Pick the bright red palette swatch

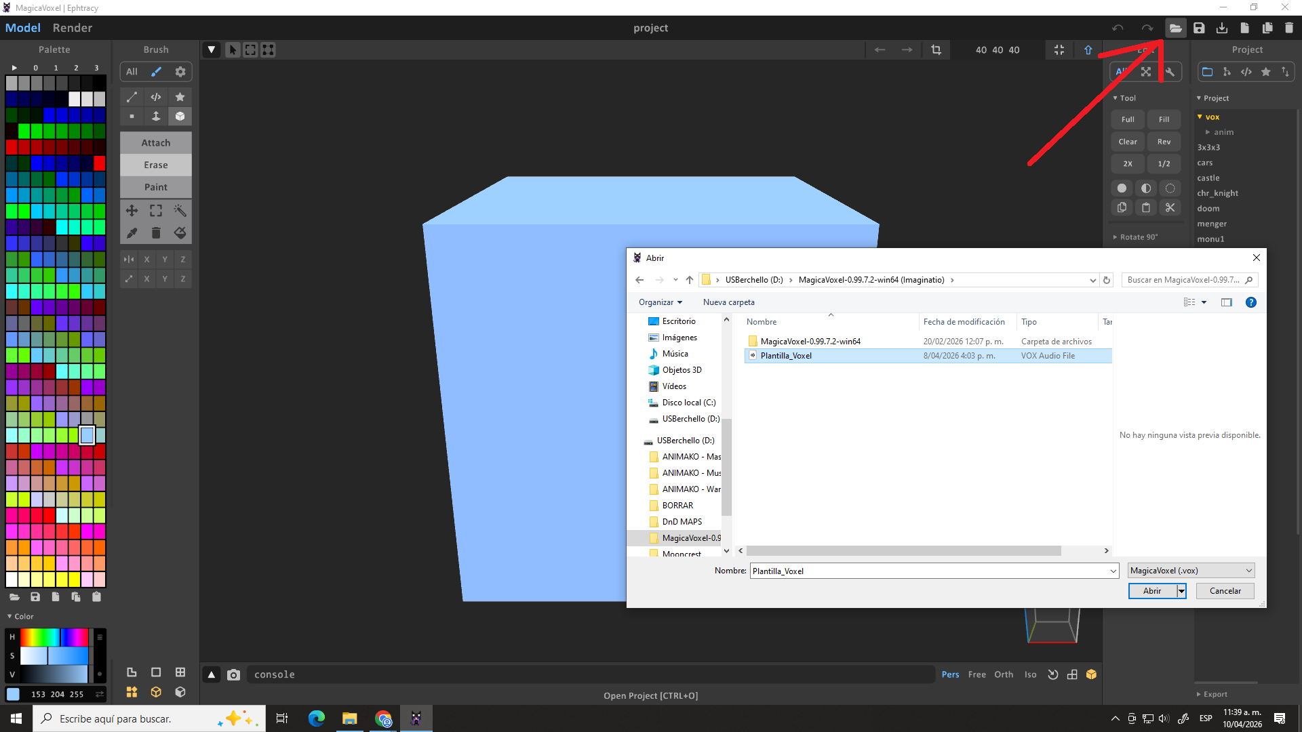pyautogui.click(x=100, y=163)
